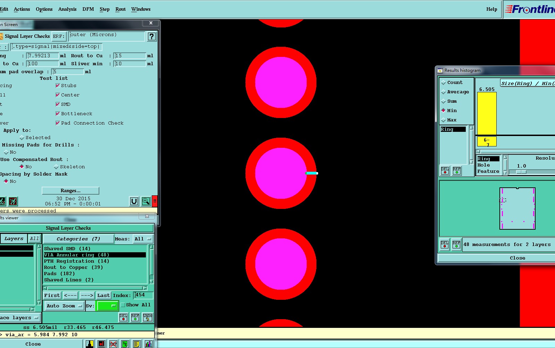Select the Average radio option in histogram
Viewport: 555px width, 348px height.
click(x=444, y=92)
